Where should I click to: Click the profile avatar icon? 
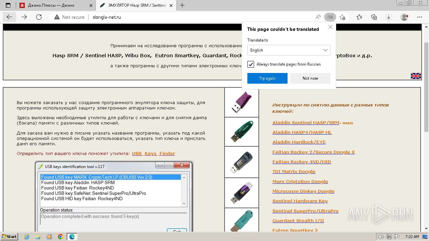click(x=405, y=17)
